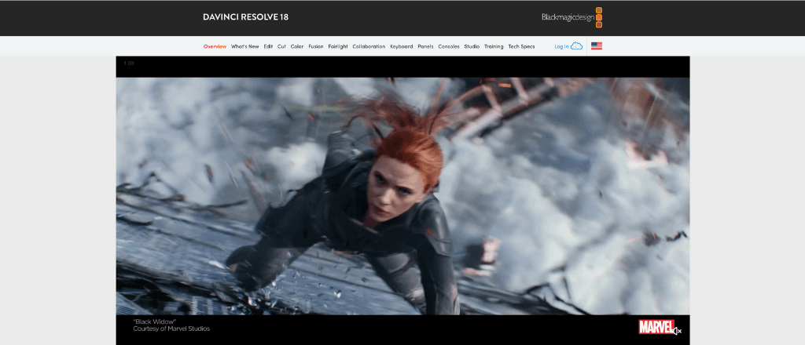Select the Cut tab
This screenshot has width=805, height=345.
pyautogui.click(x=282, y=46)
